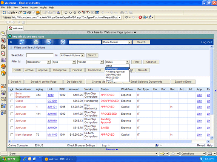The height and width of the screenshot is (162, 217).
Task: Click the Search web magnifier toolbar icon
Action: click(x=149, y=17)
